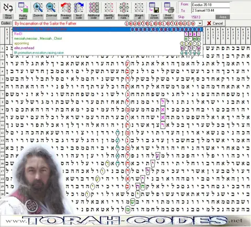This screenshot has width=251, height=227.
Task: Click the Modify matrix label button
Action: pos(23,17)
